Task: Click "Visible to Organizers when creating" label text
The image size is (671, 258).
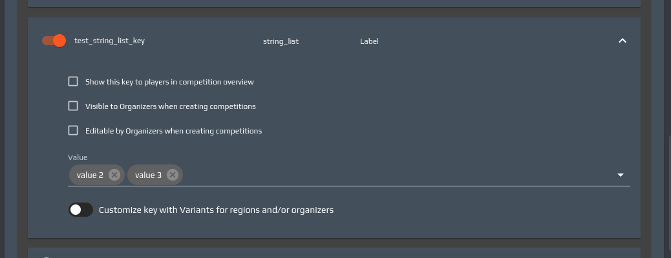Action: [x=171, y=106]
